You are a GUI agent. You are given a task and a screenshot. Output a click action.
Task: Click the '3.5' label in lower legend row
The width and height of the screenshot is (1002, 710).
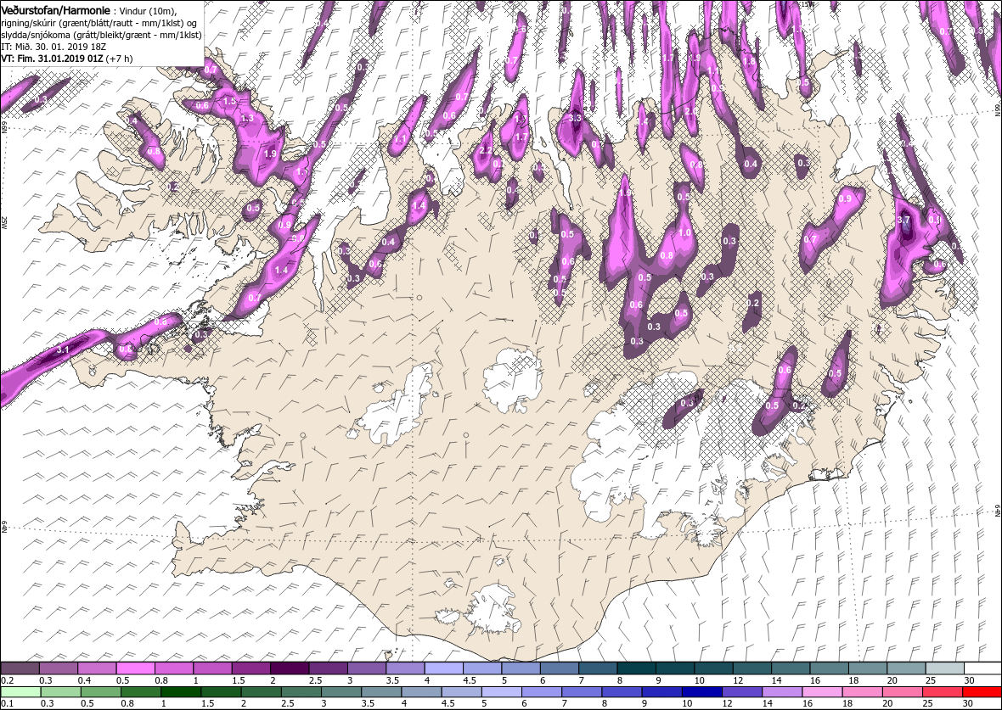pos(368,703)
